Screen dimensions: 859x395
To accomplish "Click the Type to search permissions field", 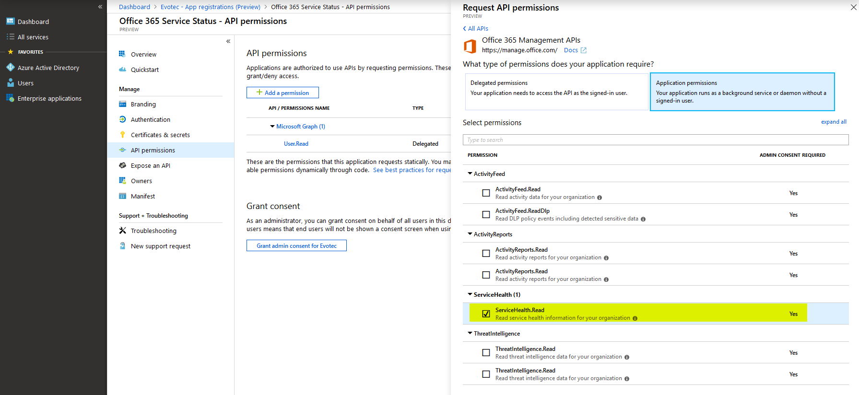I will point(655,140).
